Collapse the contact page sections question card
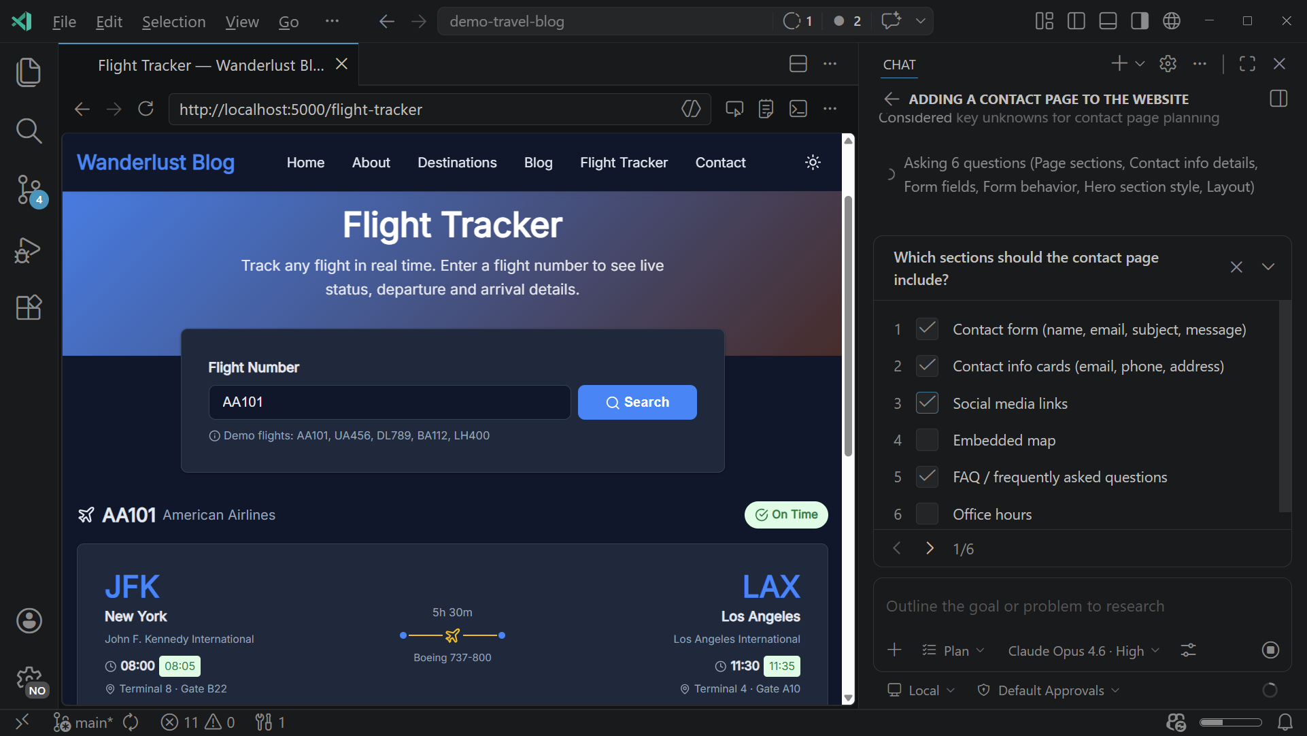This screenshot has width=1307, height=736. coord(1269,267)
